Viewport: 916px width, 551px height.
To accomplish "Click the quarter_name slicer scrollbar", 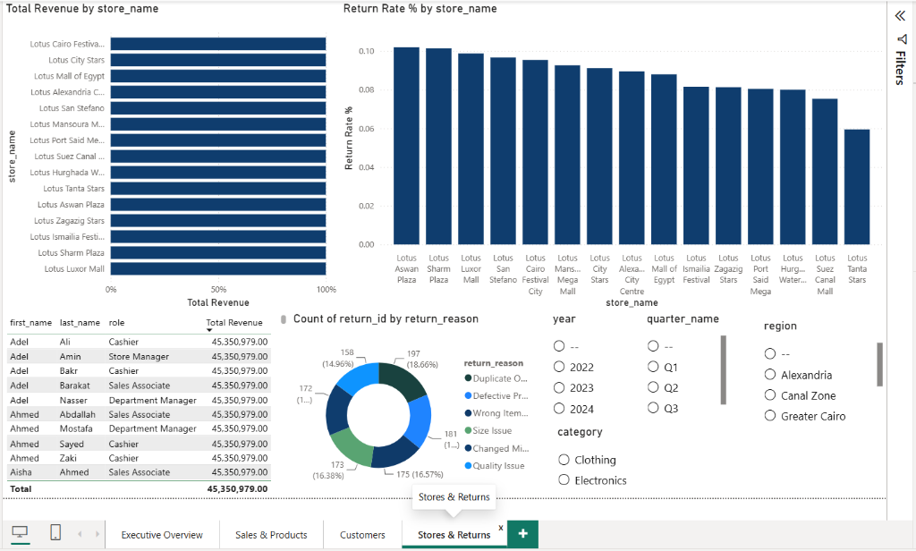I will (723, 369).
